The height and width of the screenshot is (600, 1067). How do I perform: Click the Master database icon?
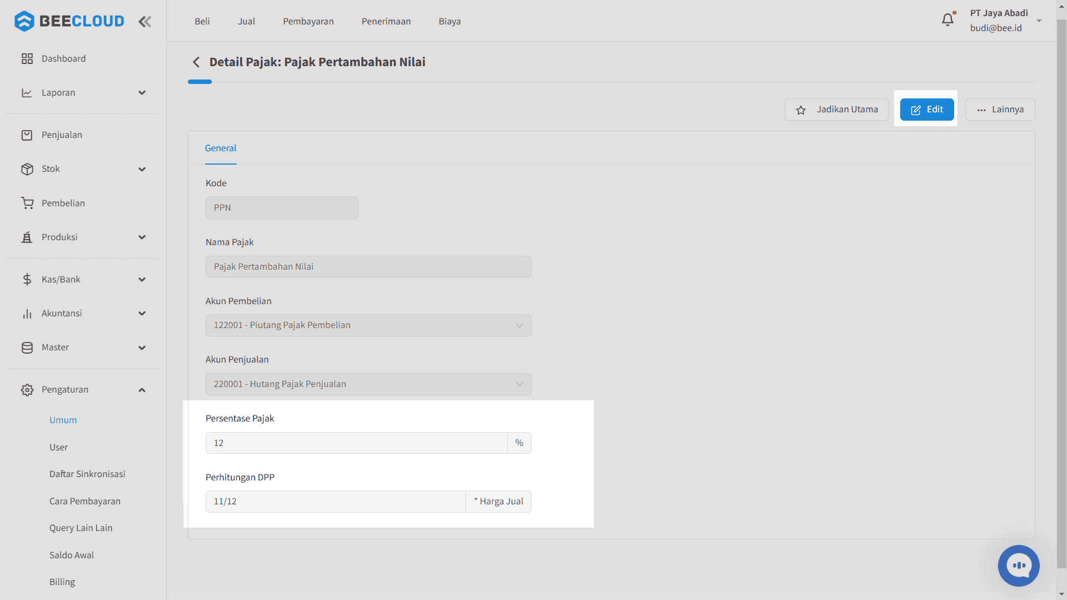[x=27, y=348]
